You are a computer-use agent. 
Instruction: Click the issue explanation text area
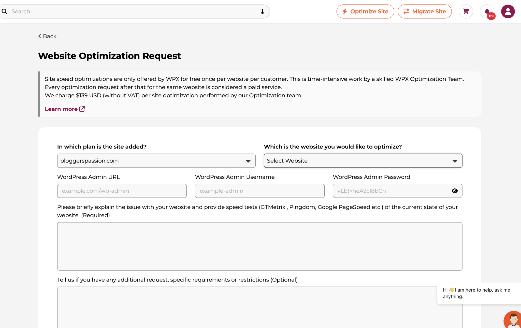(259, 246)
